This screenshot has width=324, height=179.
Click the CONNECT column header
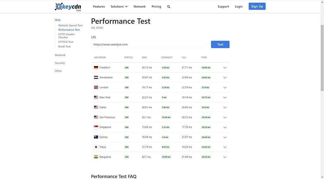click(167, 58)
